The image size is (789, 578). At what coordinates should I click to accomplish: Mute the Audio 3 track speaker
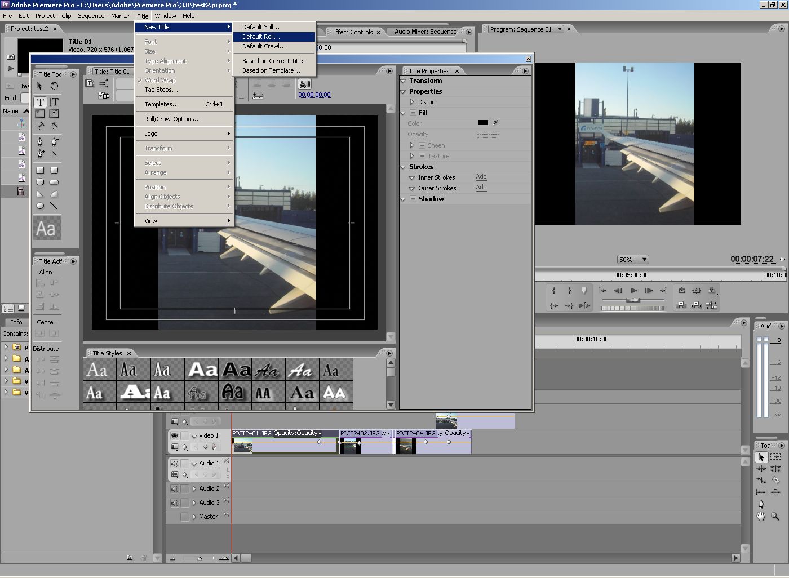coord(175,503)
